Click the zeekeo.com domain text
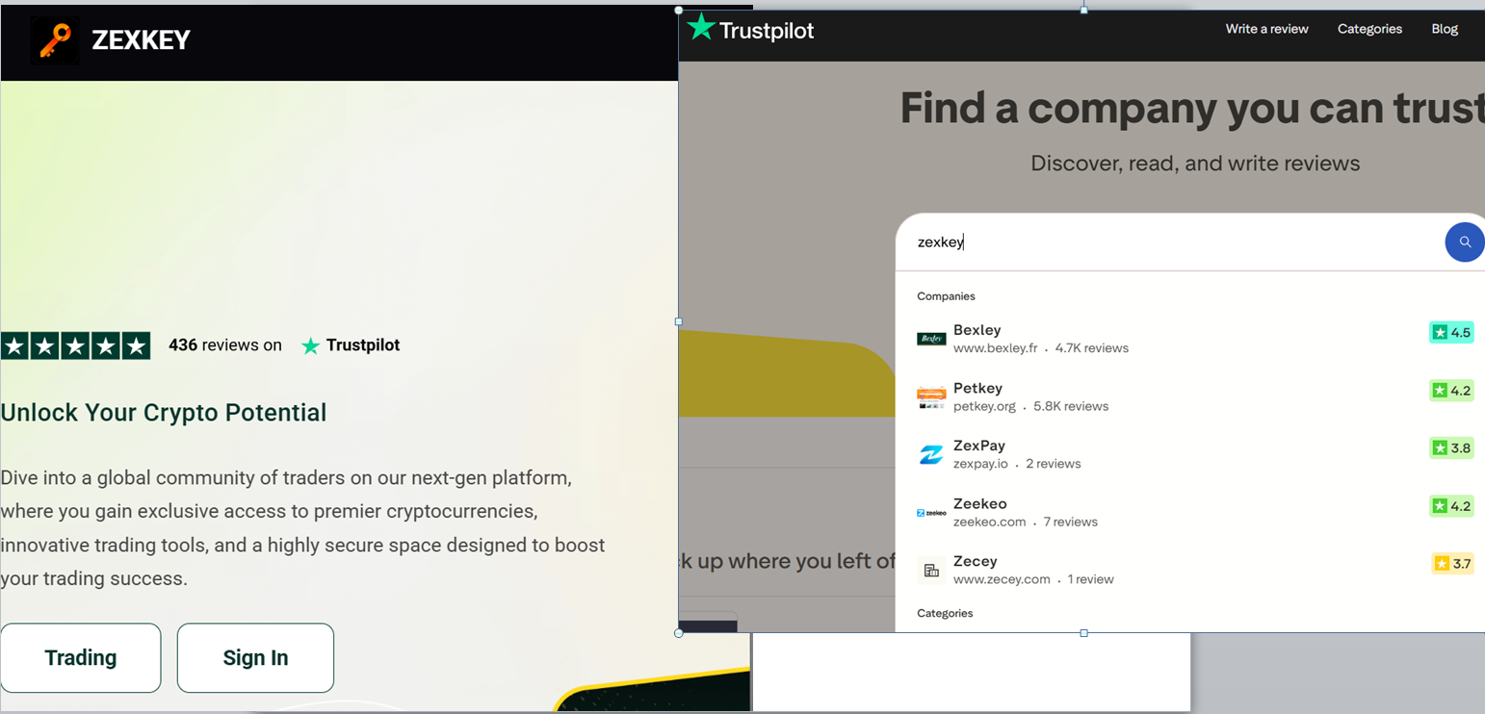 pos(990,522)
